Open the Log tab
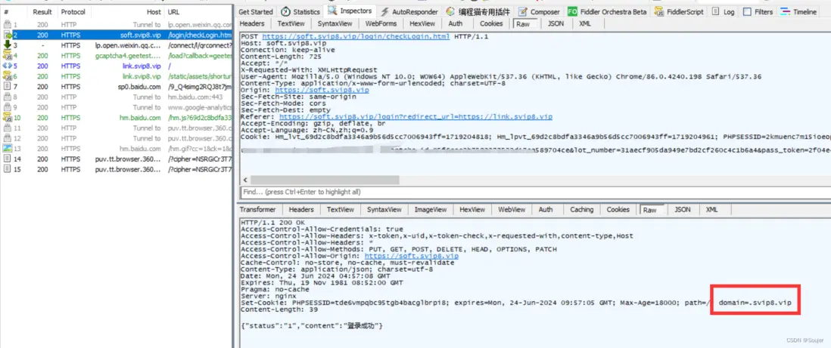831x348 pixels. [x=724, y=11]
